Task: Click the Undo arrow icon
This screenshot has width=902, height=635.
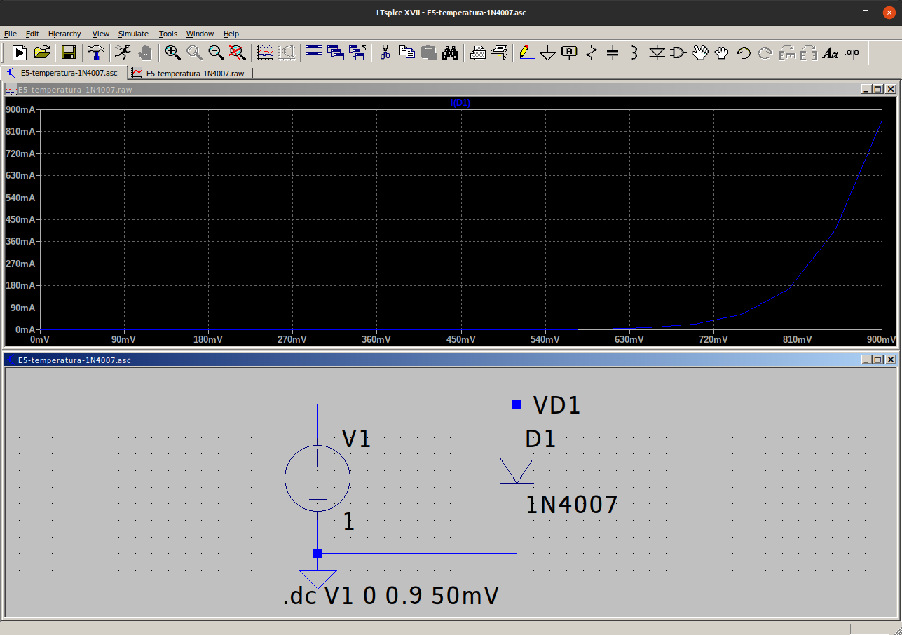Action: coord(744,52)
